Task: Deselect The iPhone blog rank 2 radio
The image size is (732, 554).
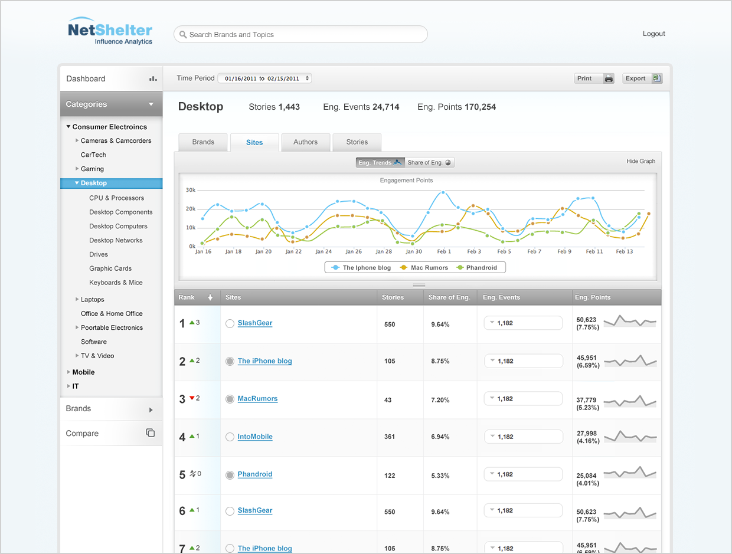Action: (x=230, y=361)
